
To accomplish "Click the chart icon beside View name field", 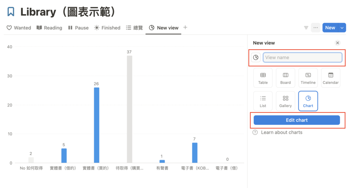I will click(256, 57).
